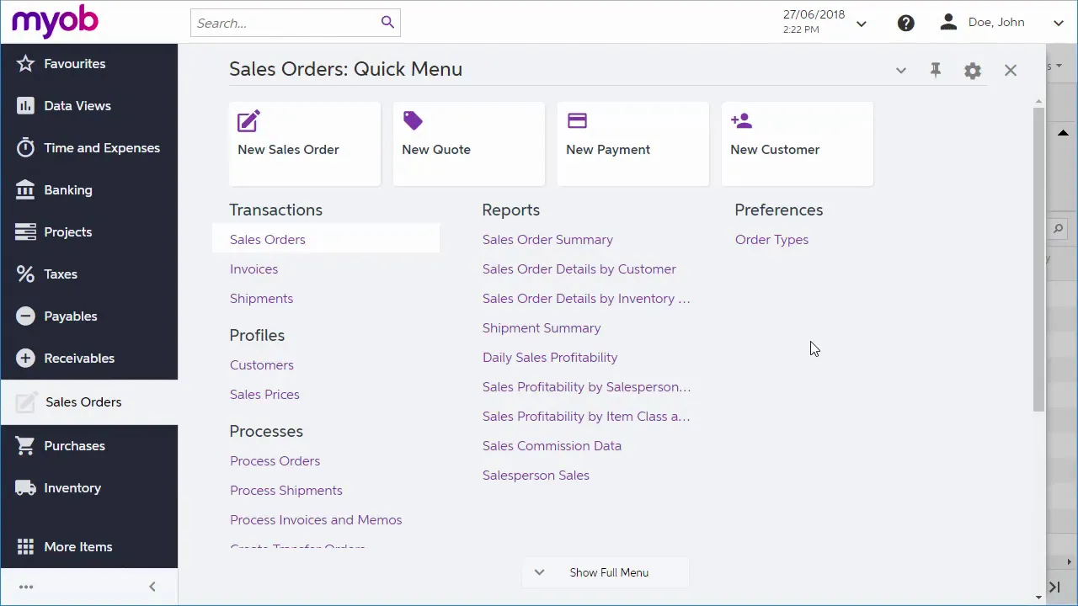Open the Shipment Summary report
Viewport: 1078px width, 606px height.
pyautogui.click(x=542, y=328)
